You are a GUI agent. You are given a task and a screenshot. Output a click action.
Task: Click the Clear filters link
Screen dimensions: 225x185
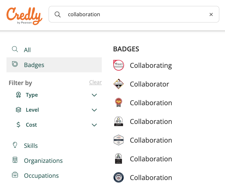click(x=95, y=82)
